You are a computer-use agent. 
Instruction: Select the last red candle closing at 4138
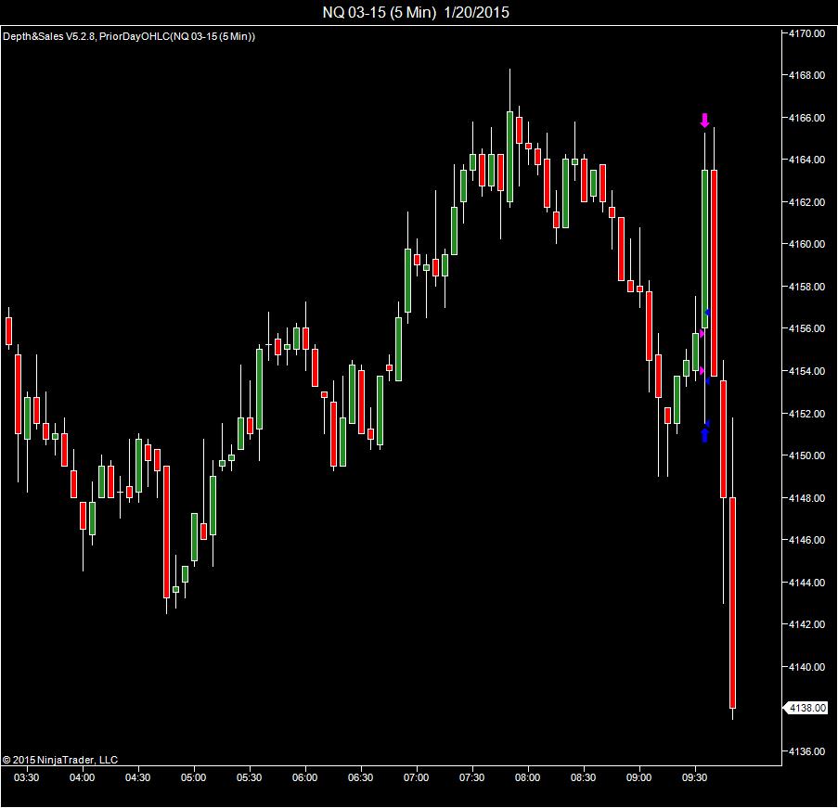(733, 603)
